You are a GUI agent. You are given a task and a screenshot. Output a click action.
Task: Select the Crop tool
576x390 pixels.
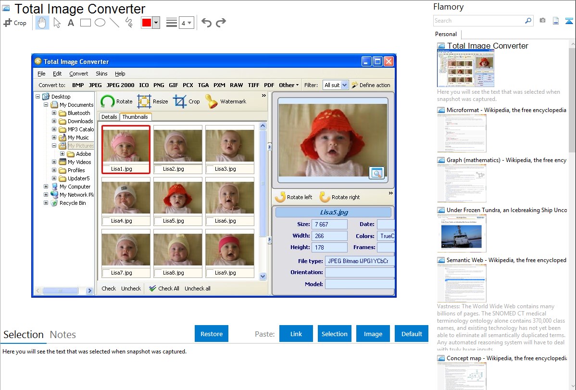[15, 23]
